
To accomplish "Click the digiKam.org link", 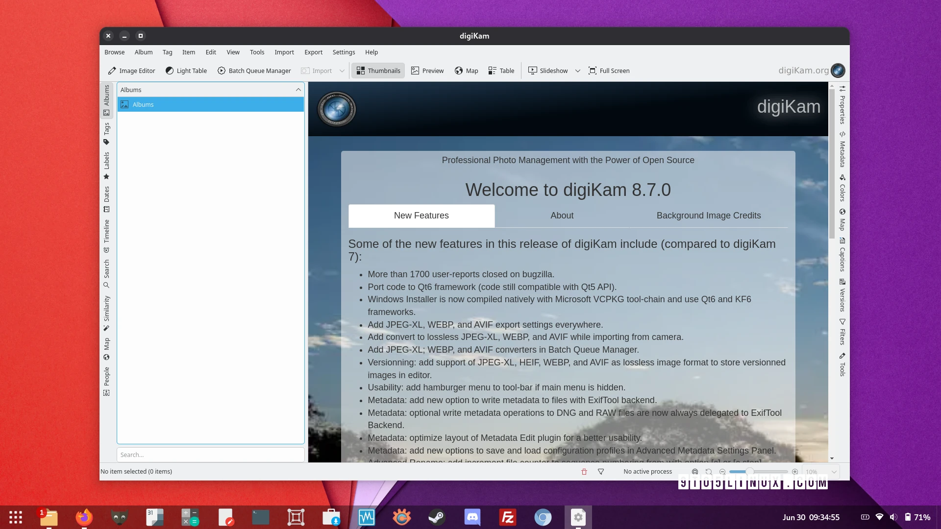I will [803, 71].
